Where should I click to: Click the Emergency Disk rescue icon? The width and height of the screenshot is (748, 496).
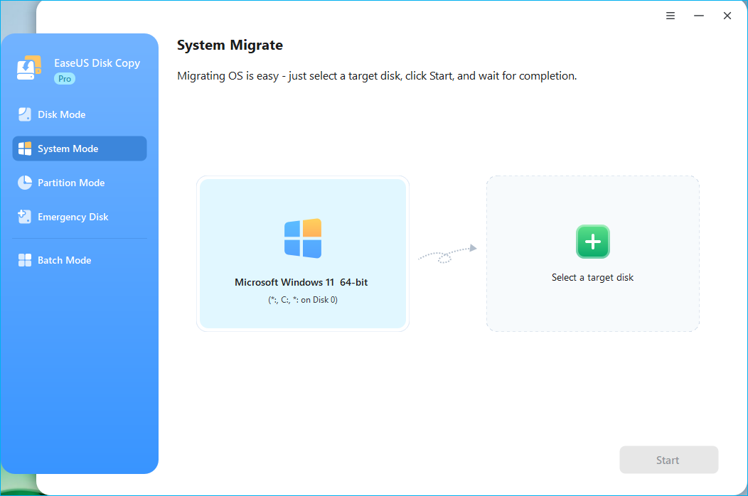[x=24, y=217]
